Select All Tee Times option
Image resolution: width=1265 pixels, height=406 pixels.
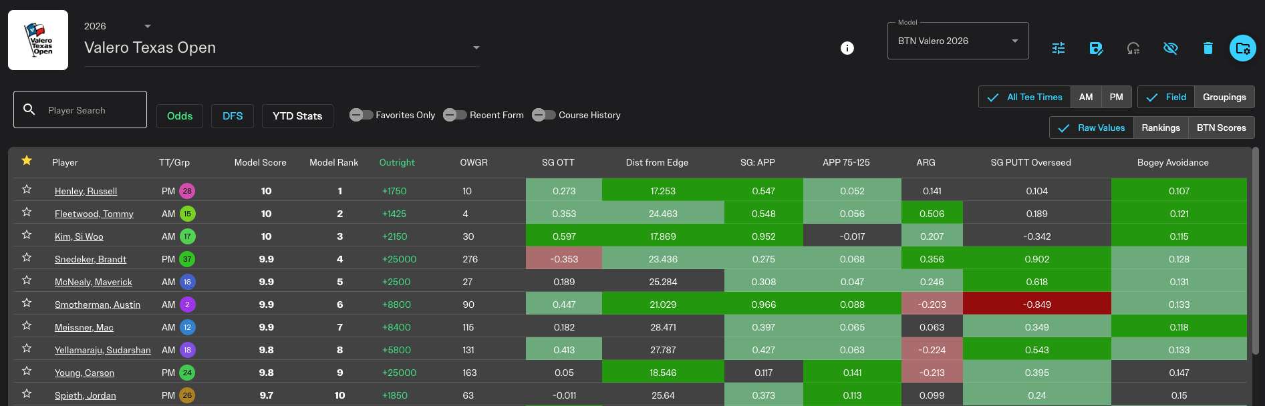[x=1024, y=97]
